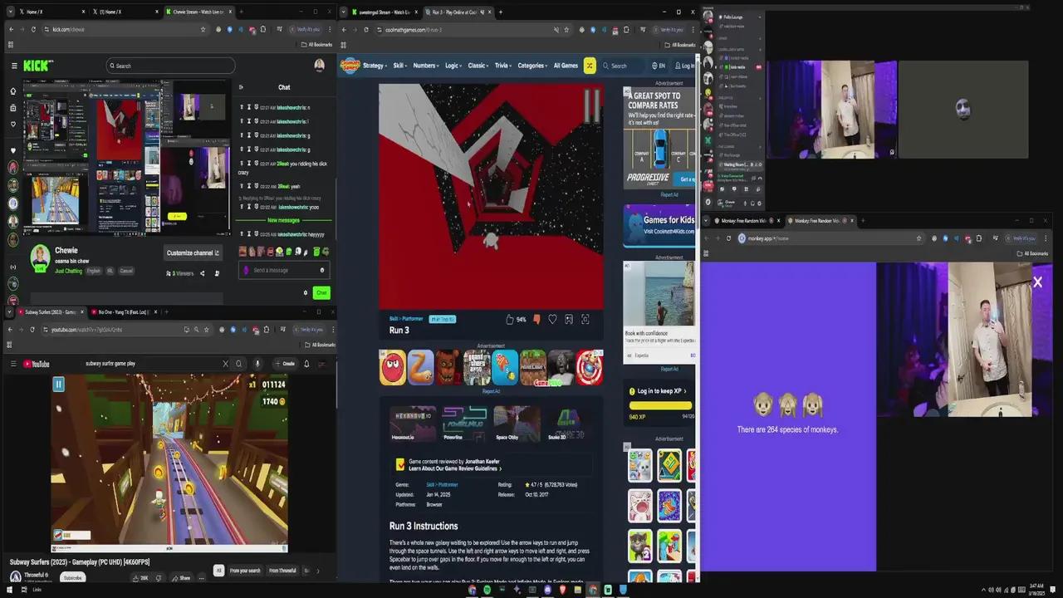The image size is (1063, 598).
Task: Open Games for Kids banner
Action: pos(659,225)
